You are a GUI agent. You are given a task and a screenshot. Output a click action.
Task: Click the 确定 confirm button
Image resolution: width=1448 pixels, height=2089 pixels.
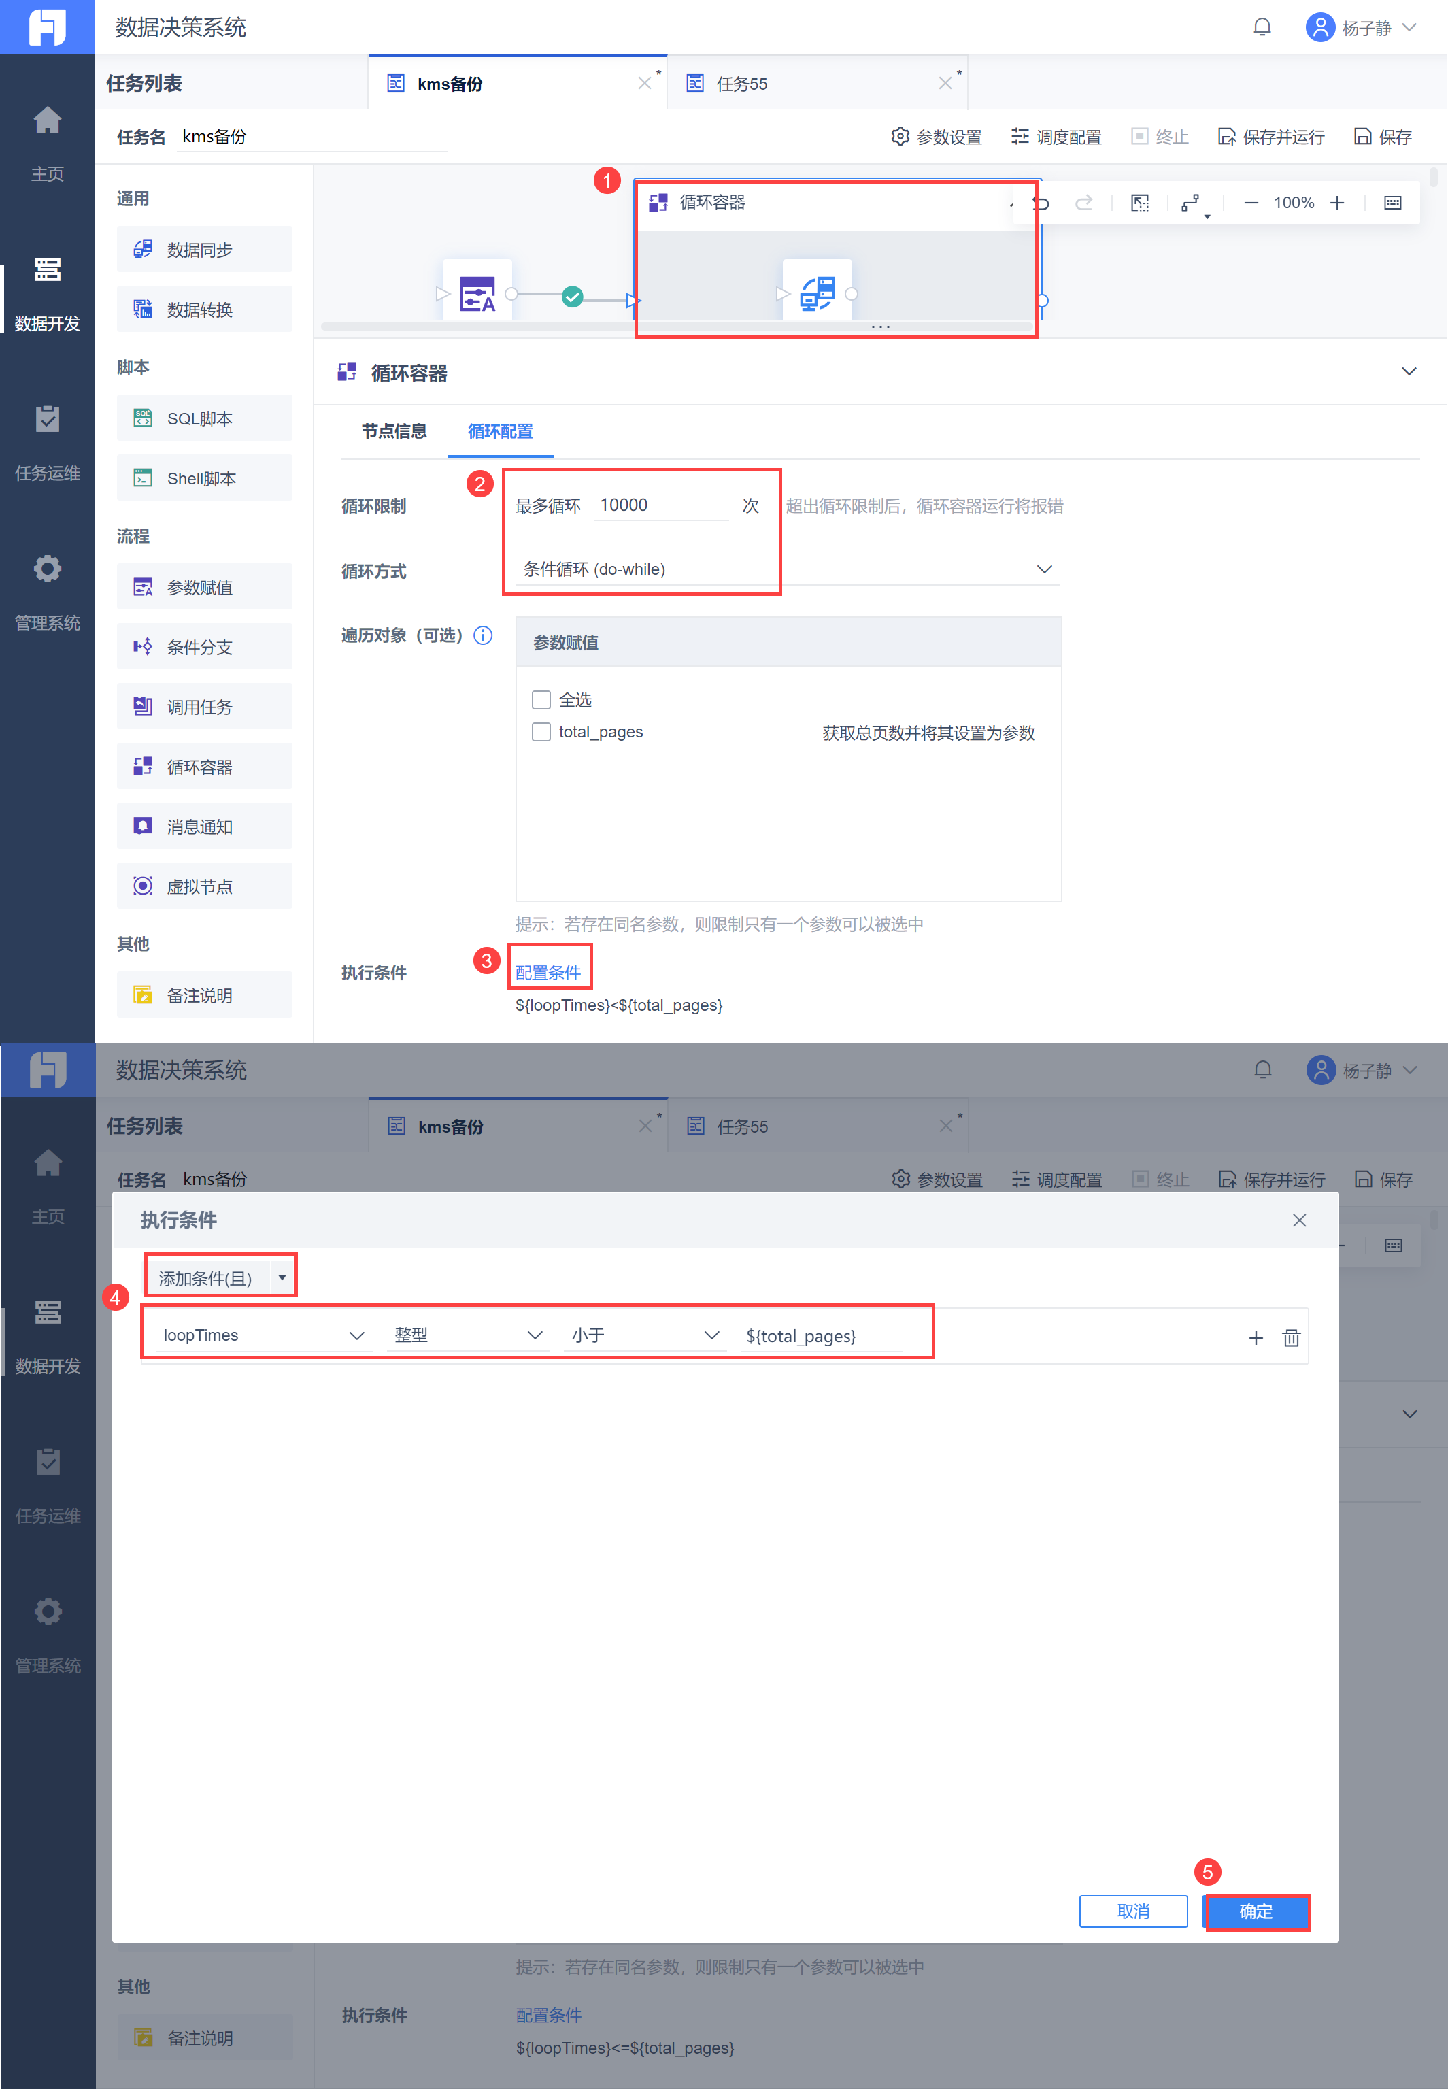pyautogui.click(x=1256, y=1911)
